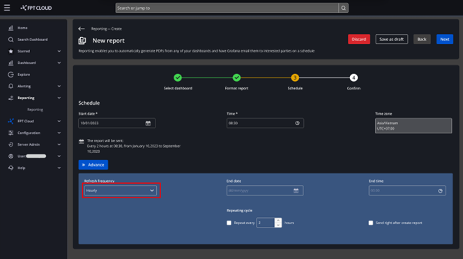The height and width of the screenshot is (259, 463).
Task: Enable the Repeat every checkbox
Action: tap(229, 223)
